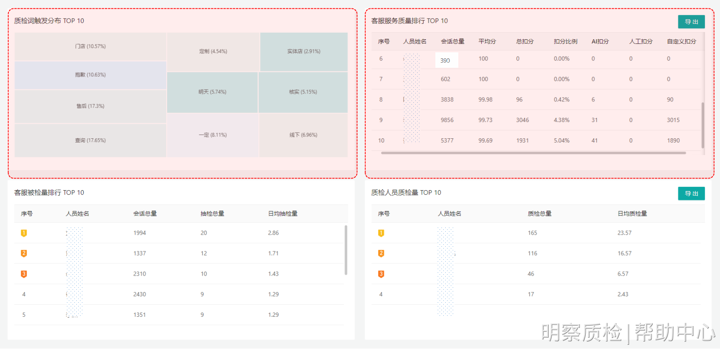Click vertical scrollbar of 客服被检量排行 table
Screen dimensions: 720x349
[x=346, y=250]
